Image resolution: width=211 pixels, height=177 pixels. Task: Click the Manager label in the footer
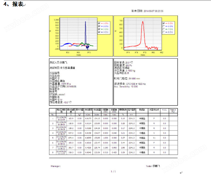coord(56,166)
